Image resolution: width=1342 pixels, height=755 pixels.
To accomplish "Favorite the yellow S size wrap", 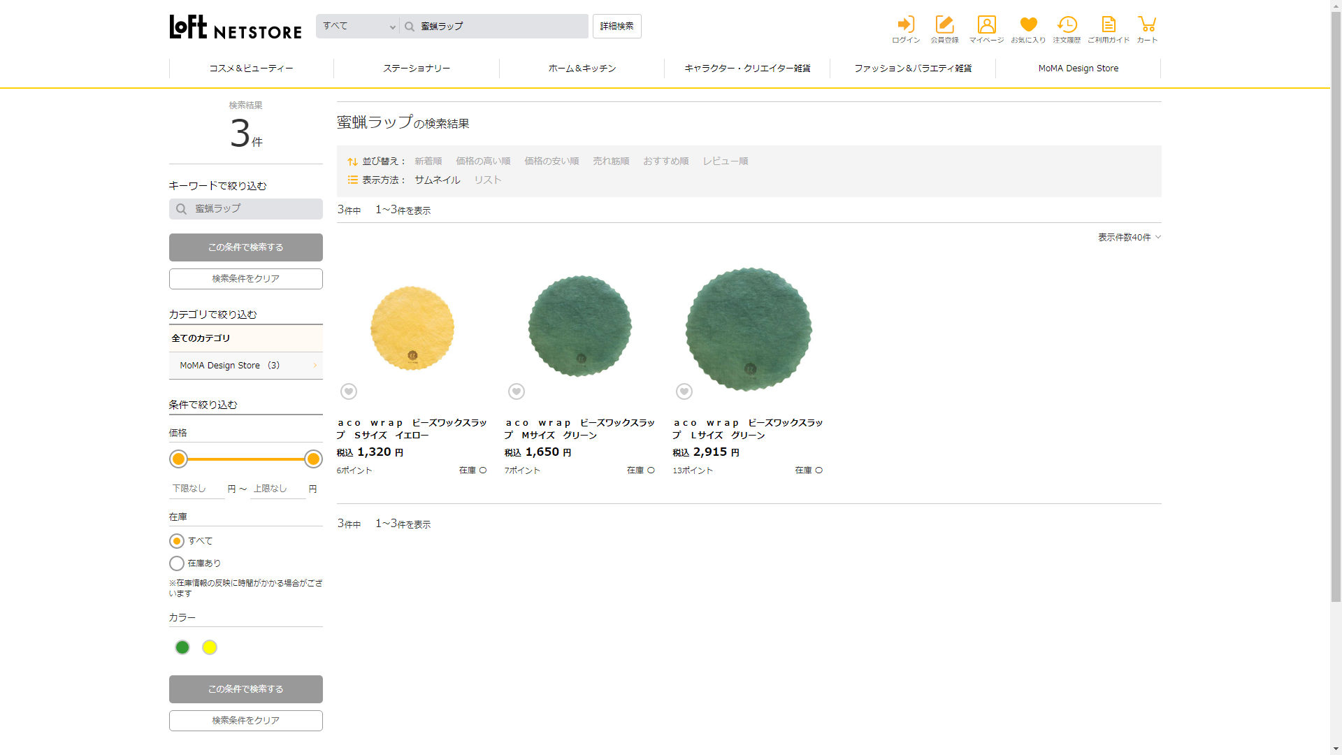I will (x=349, y=391).
